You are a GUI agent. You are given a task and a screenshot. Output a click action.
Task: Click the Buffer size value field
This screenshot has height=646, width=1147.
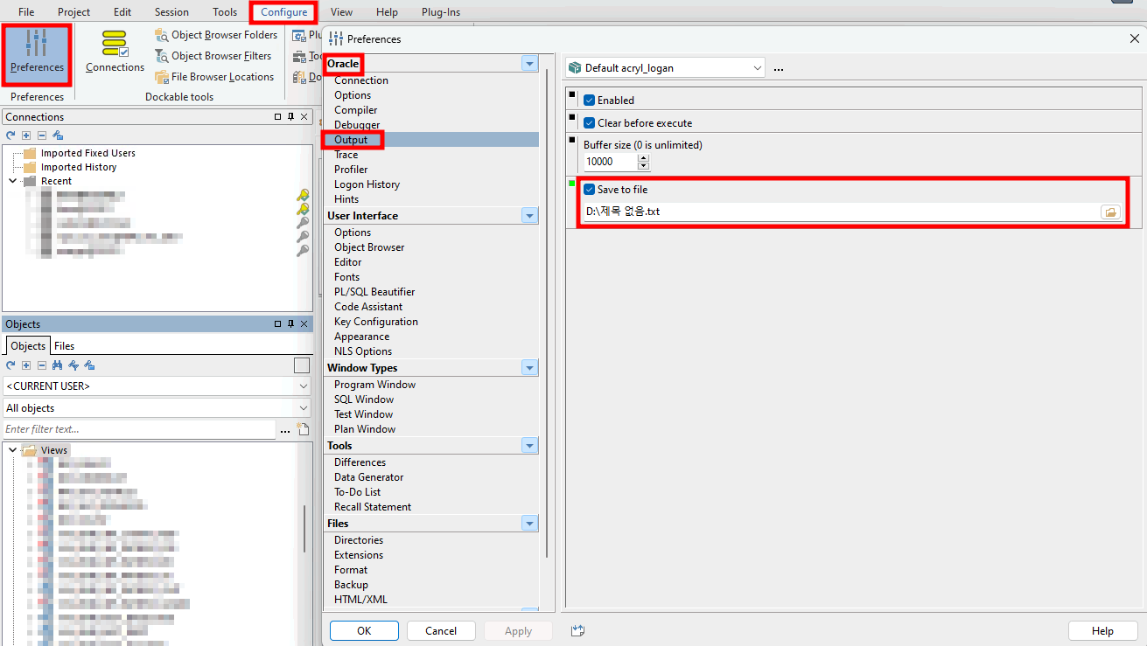611,162
